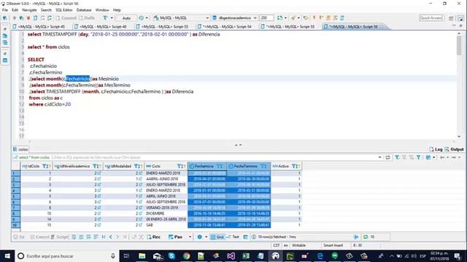Go to previous result row icon

point(110,237)
